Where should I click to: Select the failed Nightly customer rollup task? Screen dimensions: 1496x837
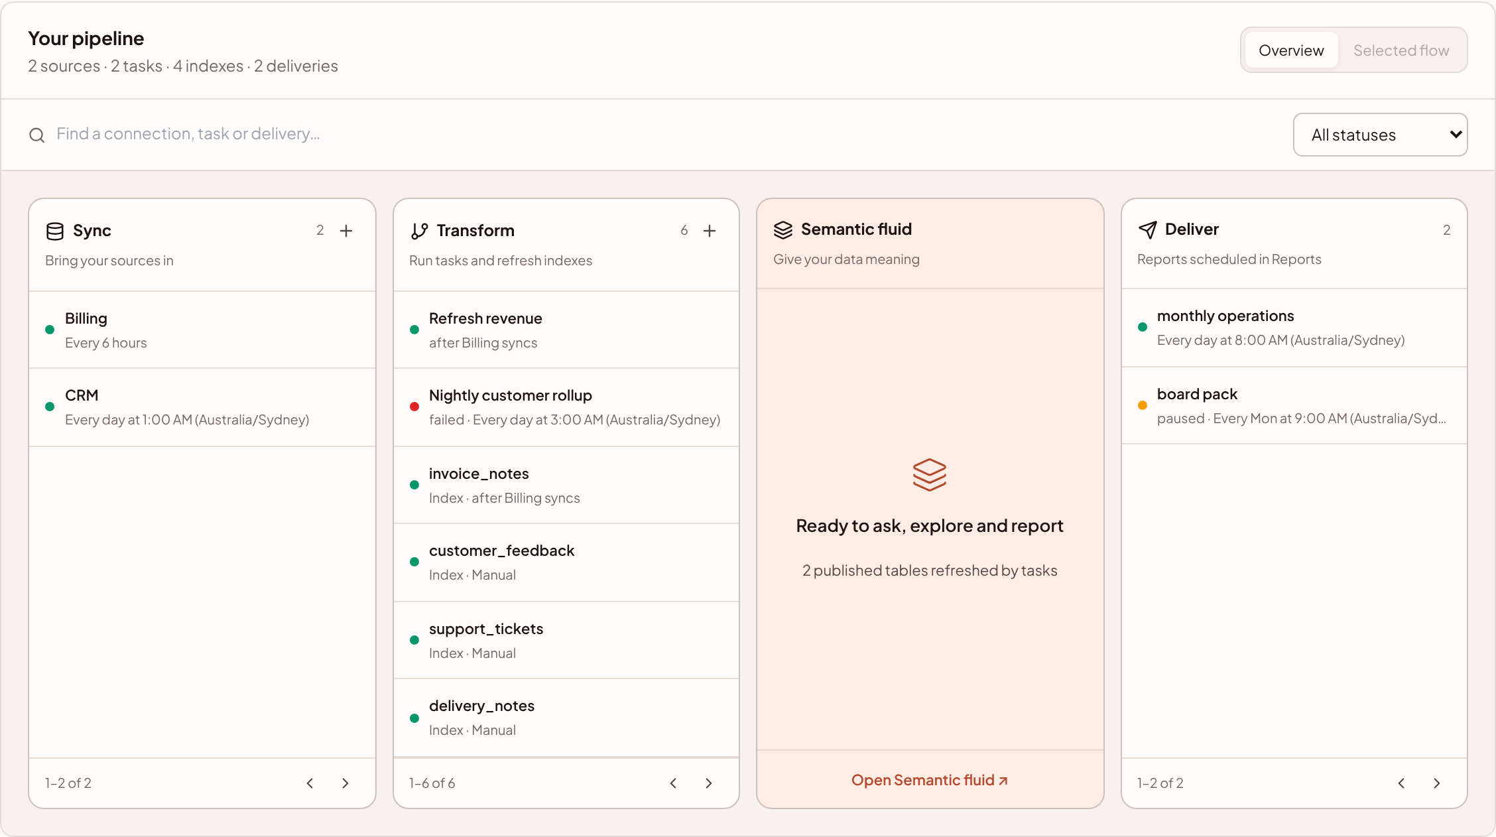point(566,407)
